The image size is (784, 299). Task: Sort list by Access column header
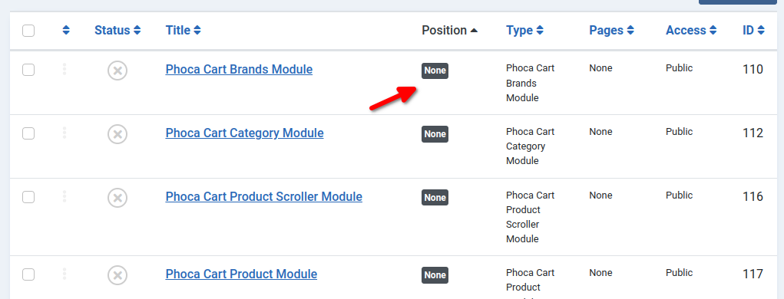coord(691,31)
